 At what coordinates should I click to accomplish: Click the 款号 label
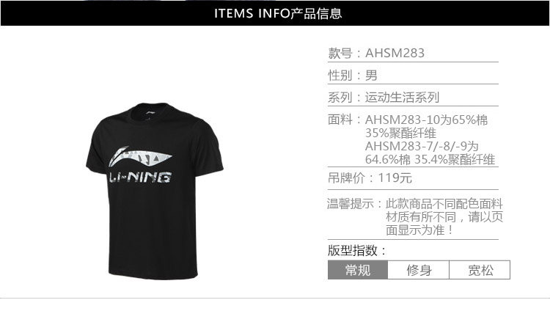click(340, 53)
